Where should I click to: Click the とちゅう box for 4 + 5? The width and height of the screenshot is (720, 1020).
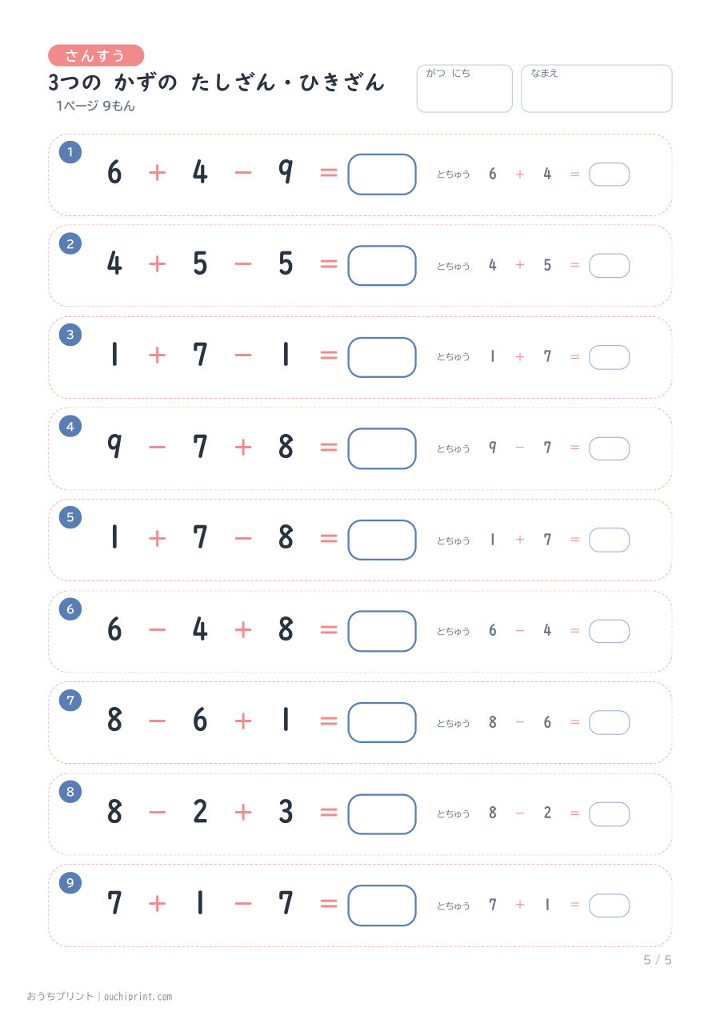(610, 266)
